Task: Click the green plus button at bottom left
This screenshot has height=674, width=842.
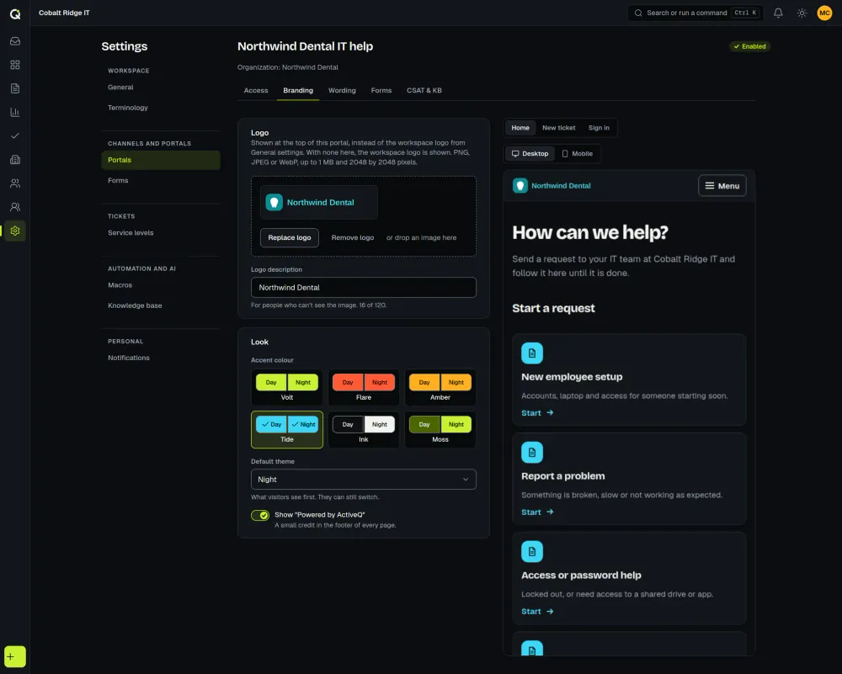Action: click(15, 657)
